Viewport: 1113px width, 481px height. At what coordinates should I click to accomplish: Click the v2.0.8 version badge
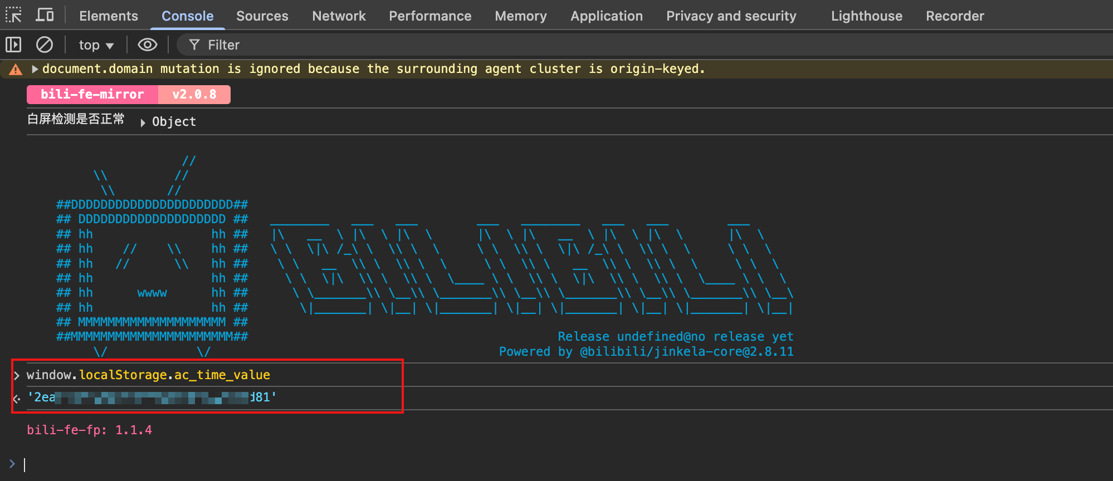coord(194,94)
